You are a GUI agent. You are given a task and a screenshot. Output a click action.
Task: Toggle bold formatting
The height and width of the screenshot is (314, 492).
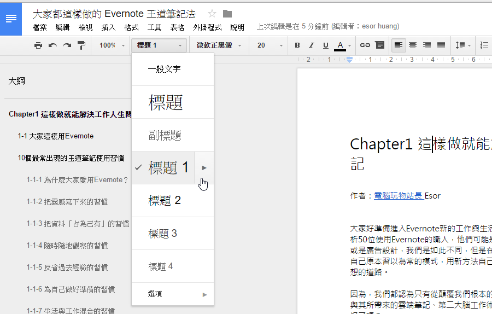click(x=297, y=45)
